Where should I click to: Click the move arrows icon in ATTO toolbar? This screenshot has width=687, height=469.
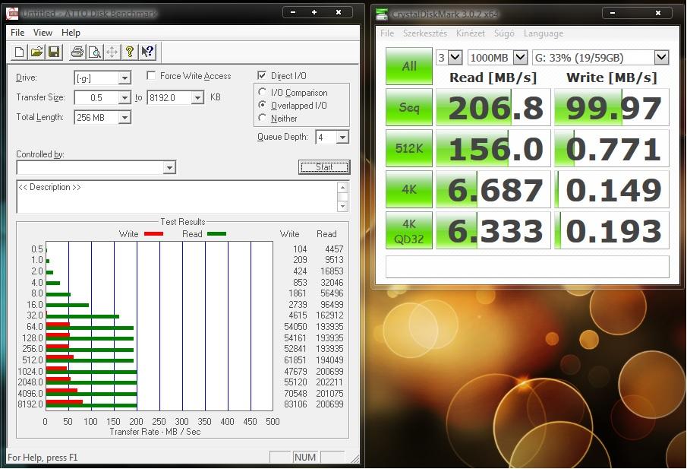coord(112,52)
